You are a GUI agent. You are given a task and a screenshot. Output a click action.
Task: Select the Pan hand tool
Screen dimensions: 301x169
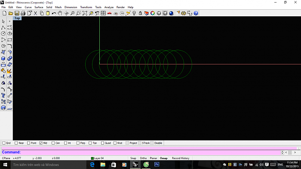(60, 13)
